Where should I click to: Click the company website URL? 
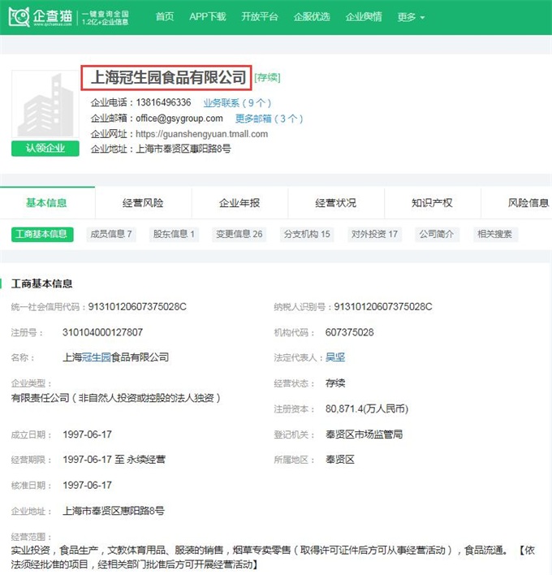pos(201,134)
